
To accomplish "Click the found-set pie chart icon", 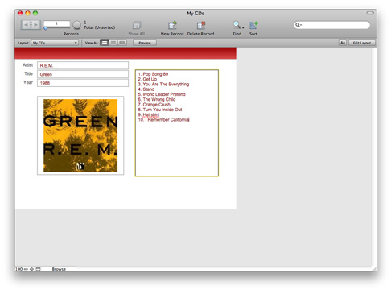I will pyautogui.click(x=76, y=25).
